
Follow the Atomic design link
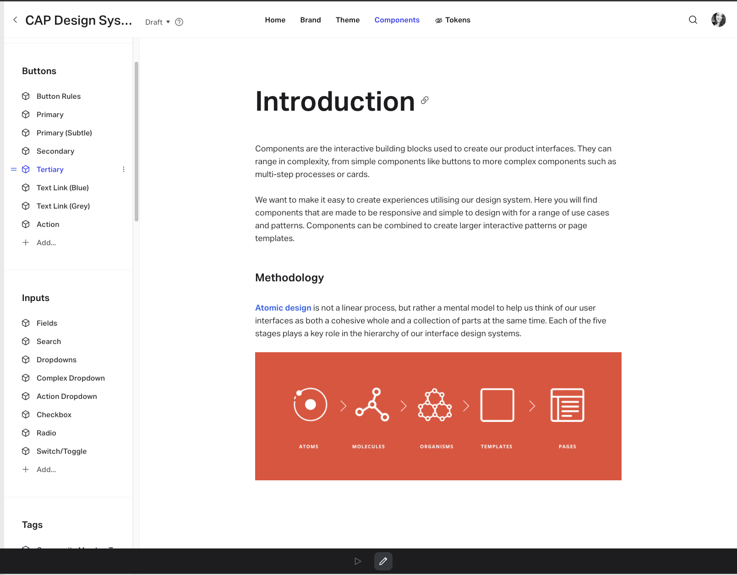283,308
